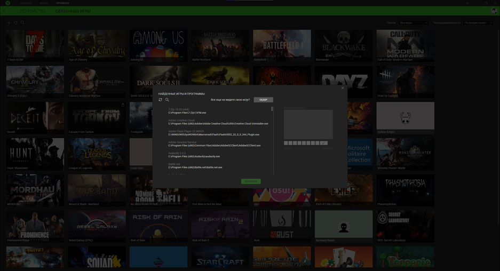Open the user avatar profile menu

click(494, 11)
